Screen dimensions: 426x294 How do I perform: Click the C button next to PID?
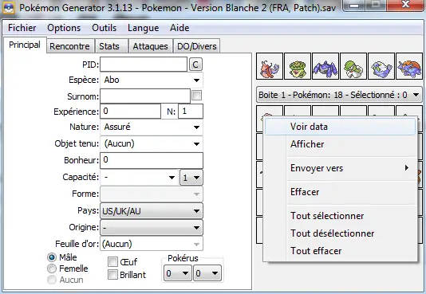coord(195,65)
